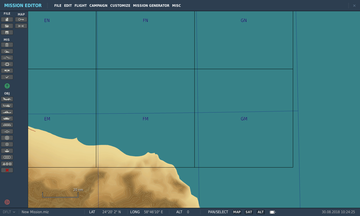Add an airplane group

coord(7,99)
